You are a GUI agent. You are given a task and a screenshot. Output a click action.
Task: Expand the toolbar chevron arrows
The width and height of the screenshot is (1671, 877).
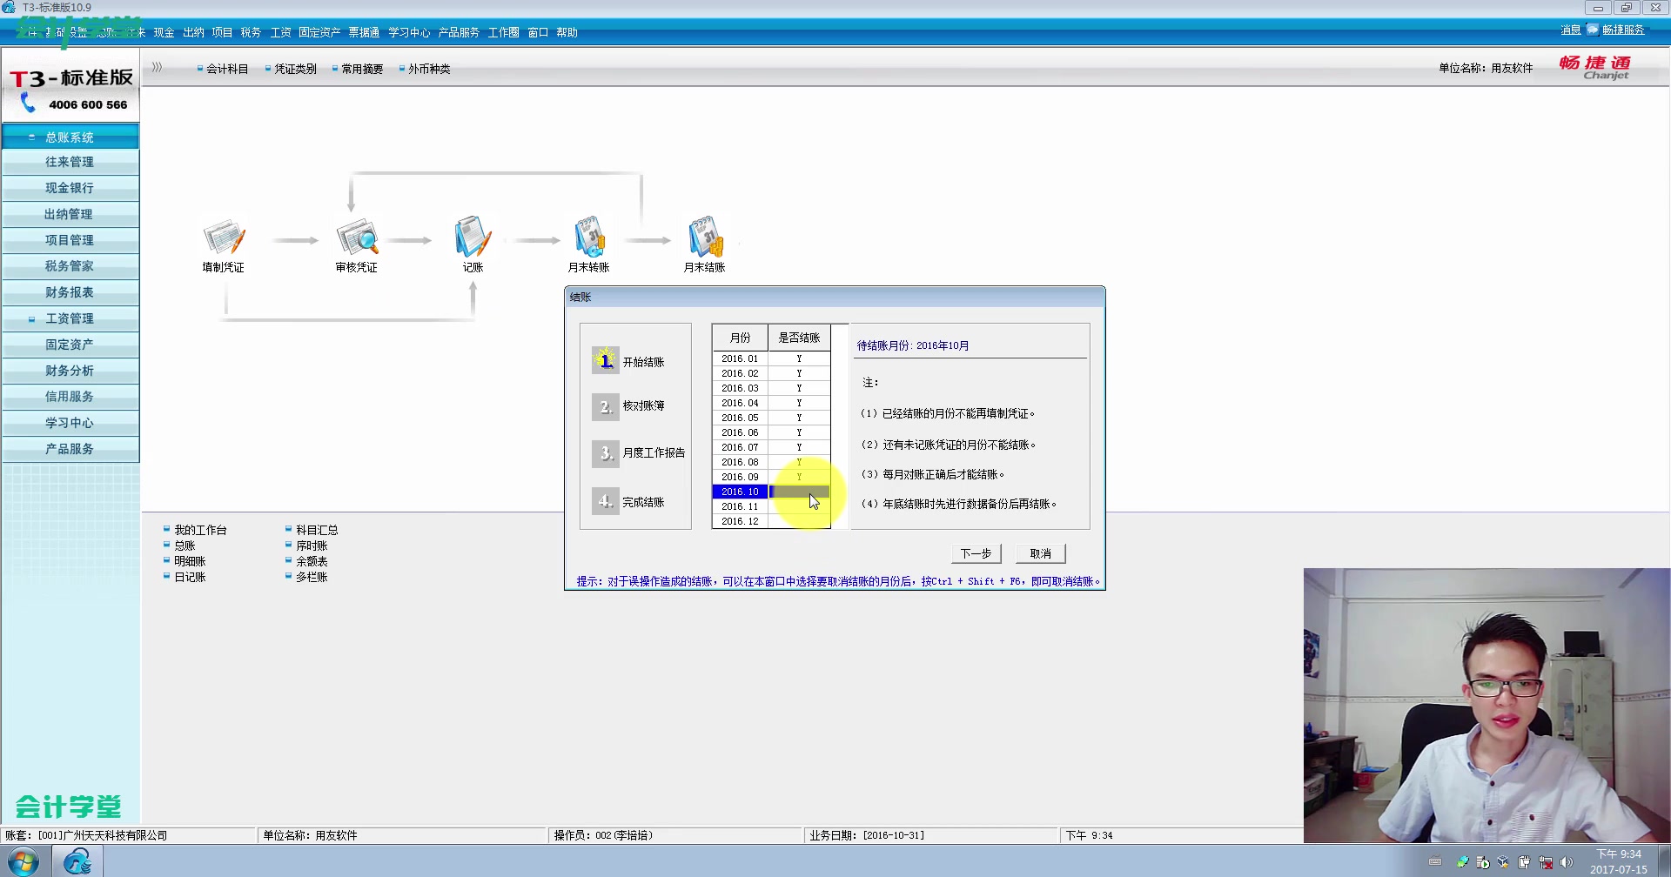click(x=157, y=67)
